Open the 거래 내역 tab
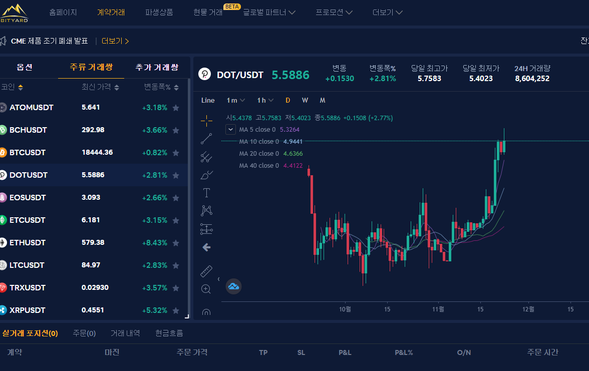This screenshot has width=589, height=371. (125, 333)
